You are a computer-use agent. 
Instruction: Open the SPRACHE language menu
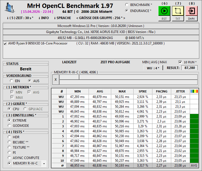point(62,18)
